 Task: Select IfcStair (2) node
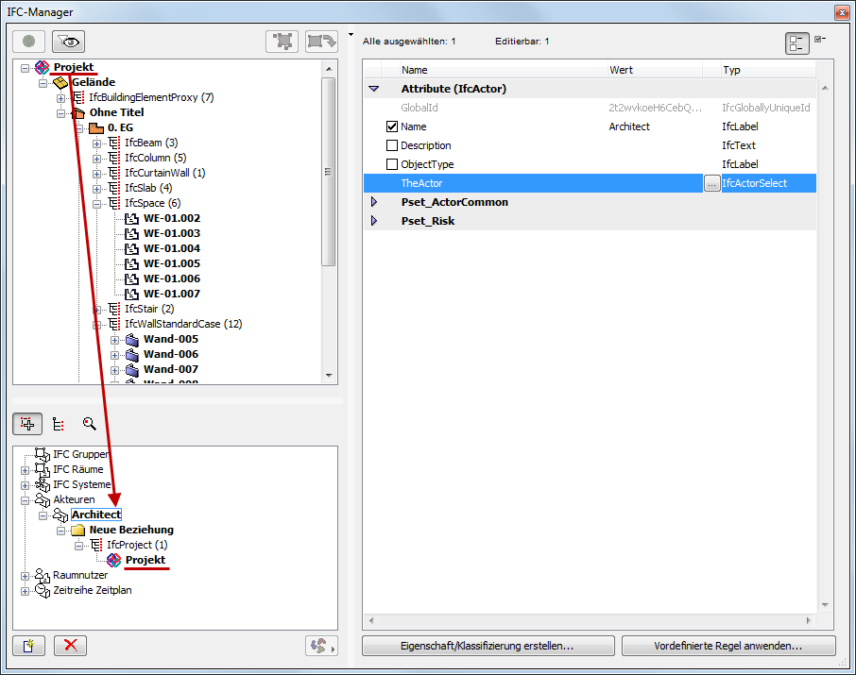[x=149, y=309]
